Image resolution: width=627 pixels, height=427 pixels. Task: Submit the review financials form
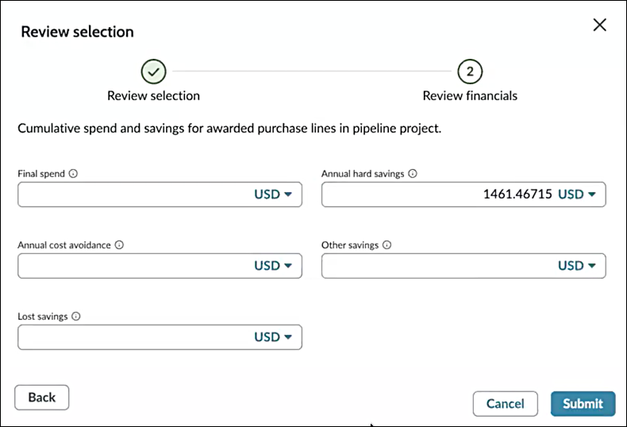tap(583, 404)
